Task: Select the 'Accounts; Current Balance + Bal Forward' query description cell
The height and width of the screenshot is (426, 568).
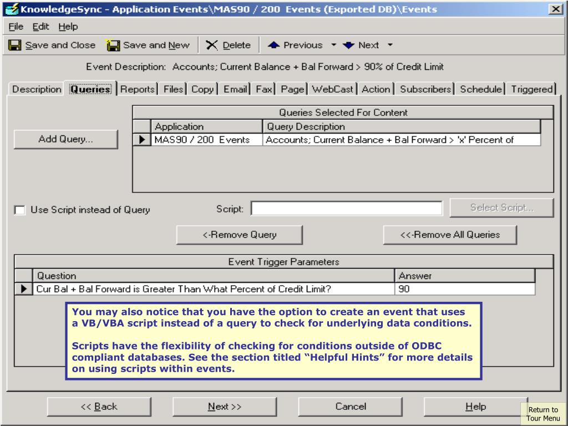Action: click(402, 139)
